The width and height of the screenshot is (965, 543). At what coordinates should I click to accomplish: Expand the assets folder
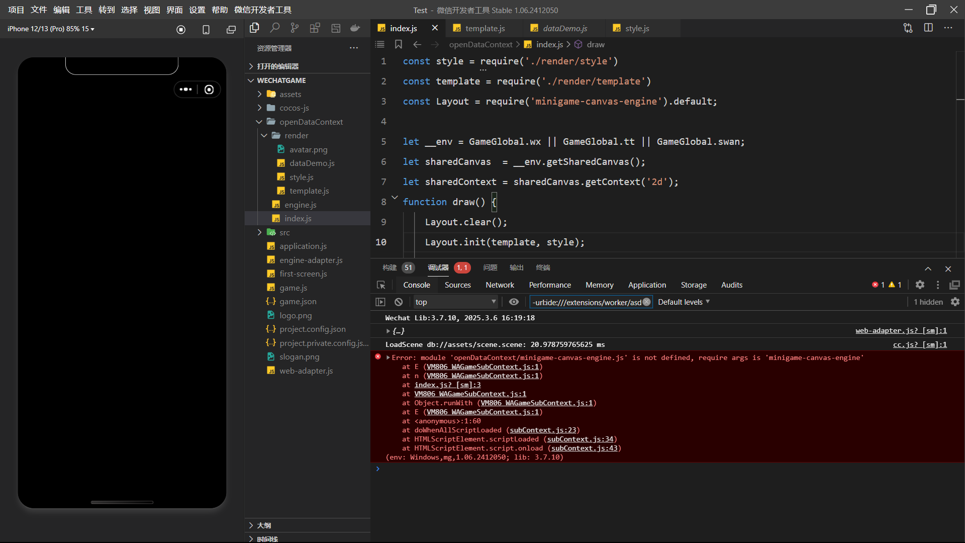click(290, 94)
